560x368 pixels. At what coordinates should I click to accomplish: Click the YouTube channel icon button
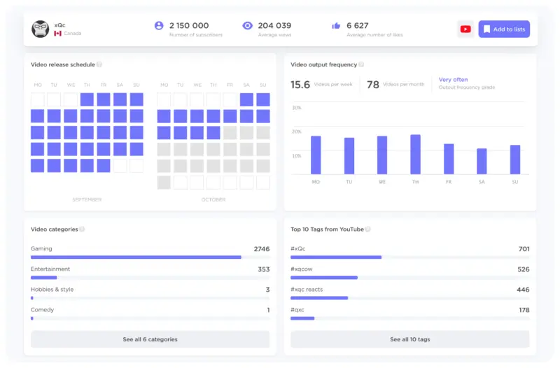(465, 29)
